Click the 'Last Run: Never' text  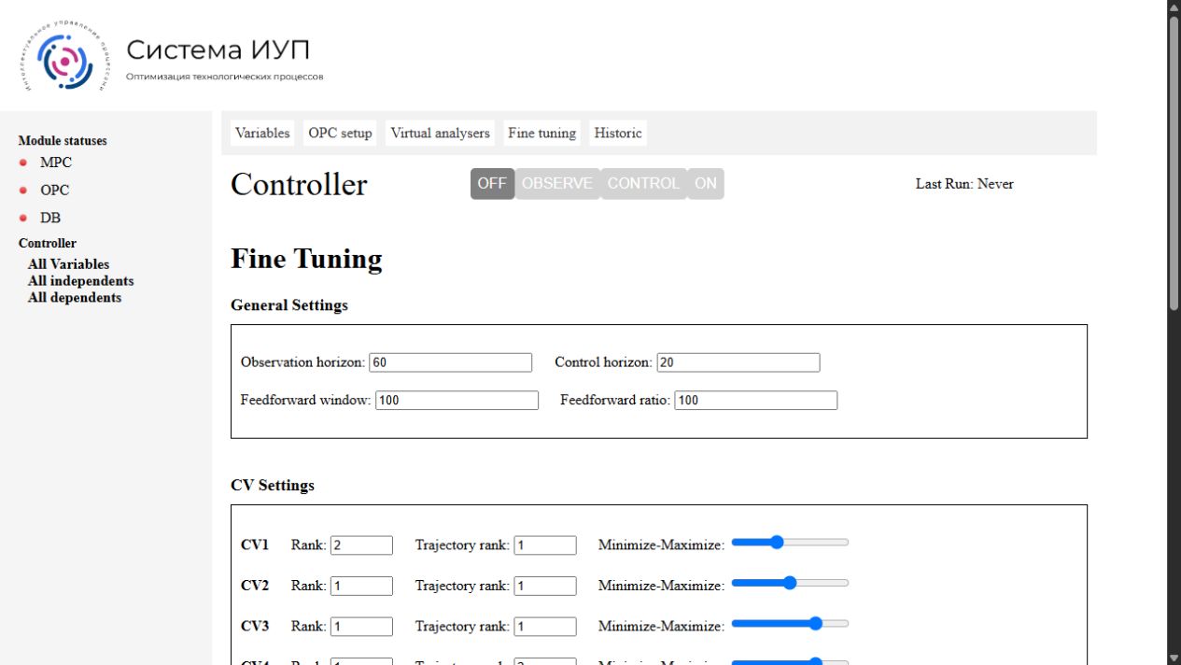[x=964, y=184]
